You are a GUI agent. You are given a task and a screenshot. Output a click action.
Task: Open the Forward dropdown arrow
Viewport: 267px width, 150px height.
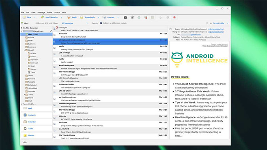pyautogui.click(x=118, y=17)
